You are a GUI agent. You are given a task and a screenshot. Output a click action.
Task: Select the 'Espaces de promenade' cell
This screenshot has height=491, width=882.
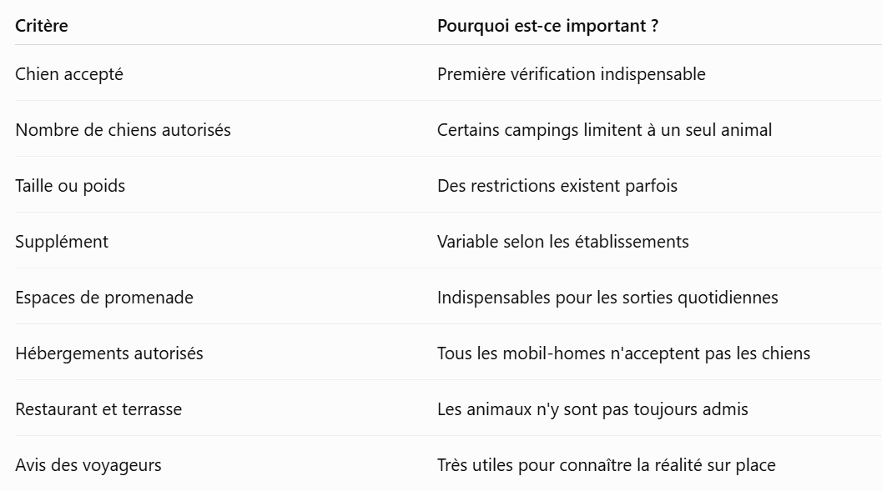104,297
